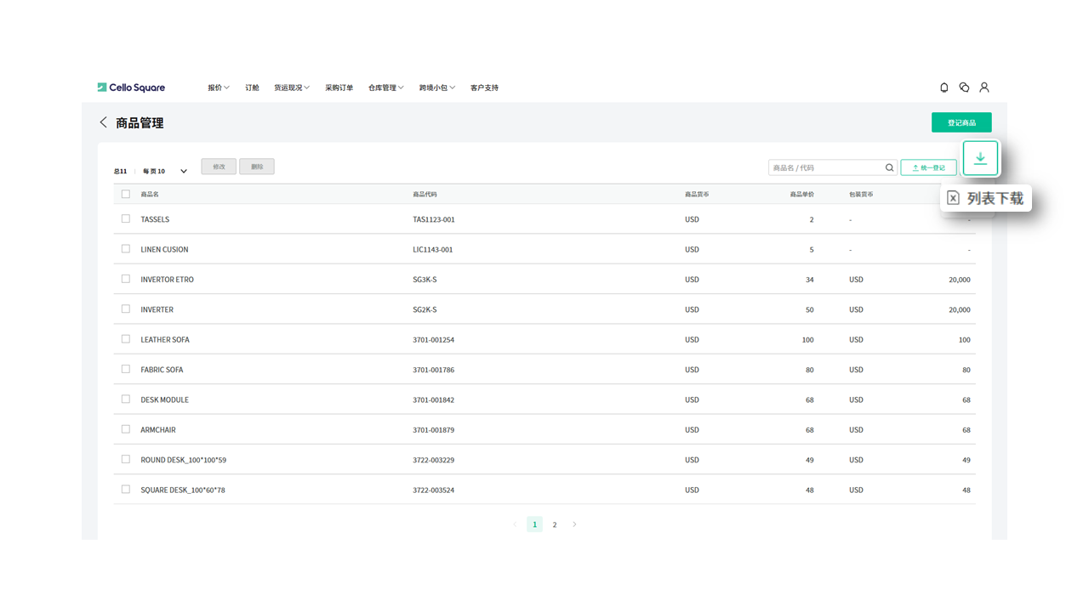The height and width of the screenshot is (612, 1089).
Task: Click the list download arrow icon
Action: click(980, 158)
